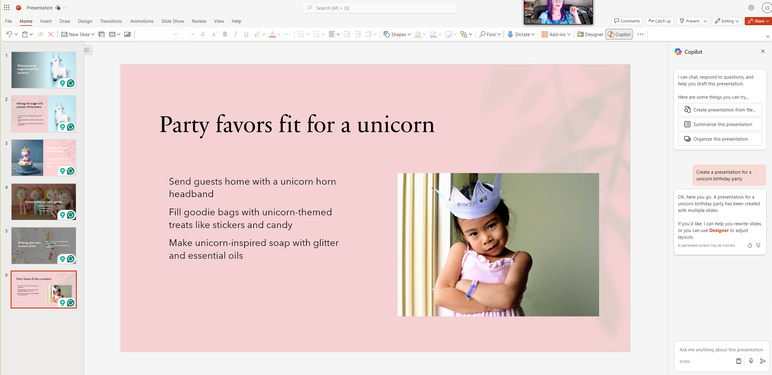Select slide 3 thumbnail in the panel
772x375 pixels.
coord(43,157)
